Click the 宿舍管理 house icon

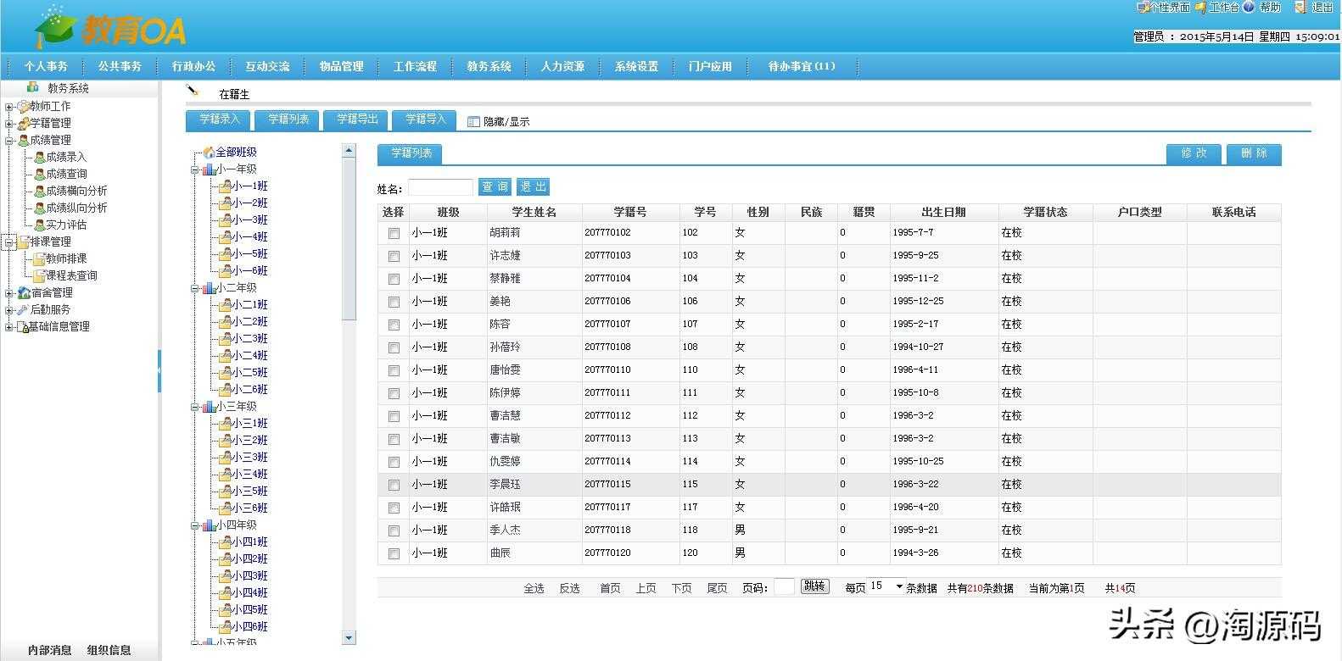click(x=23, y=292)
